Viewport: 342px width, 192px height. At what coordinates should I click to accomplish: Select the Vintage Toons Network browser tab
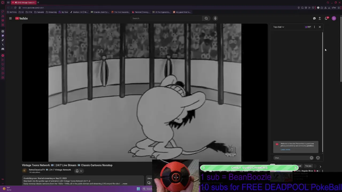pos(23,2)
